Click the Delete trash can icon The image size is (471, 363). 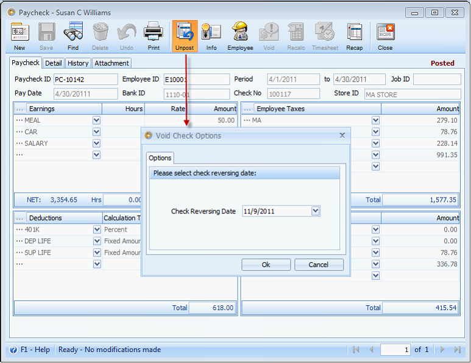[x=100, y=36]
